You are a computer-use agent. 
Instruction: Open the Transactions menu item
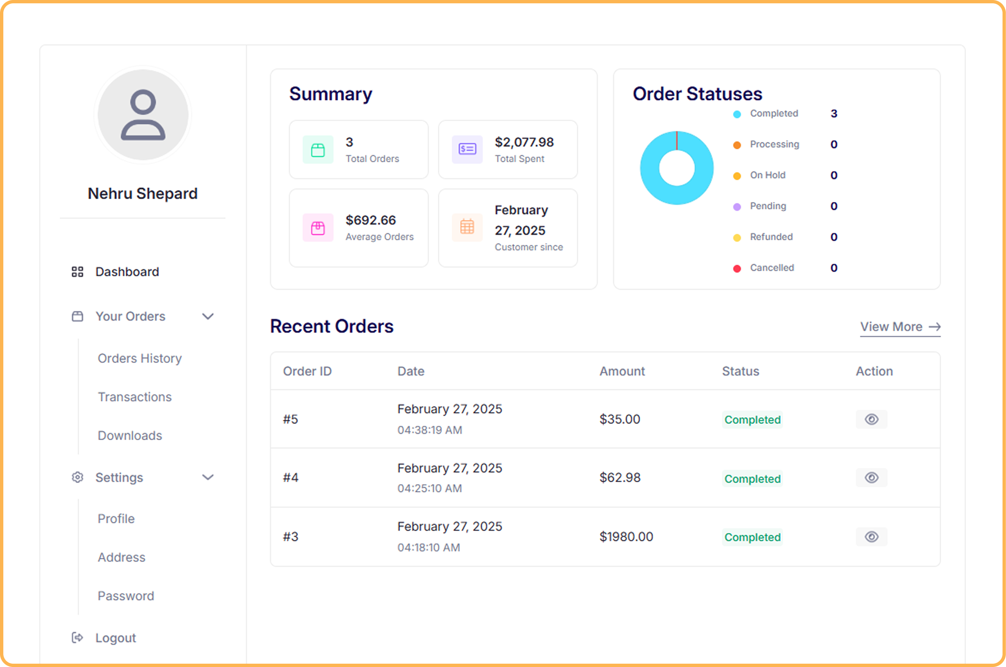pyautogui.click(x=134, y=397)
